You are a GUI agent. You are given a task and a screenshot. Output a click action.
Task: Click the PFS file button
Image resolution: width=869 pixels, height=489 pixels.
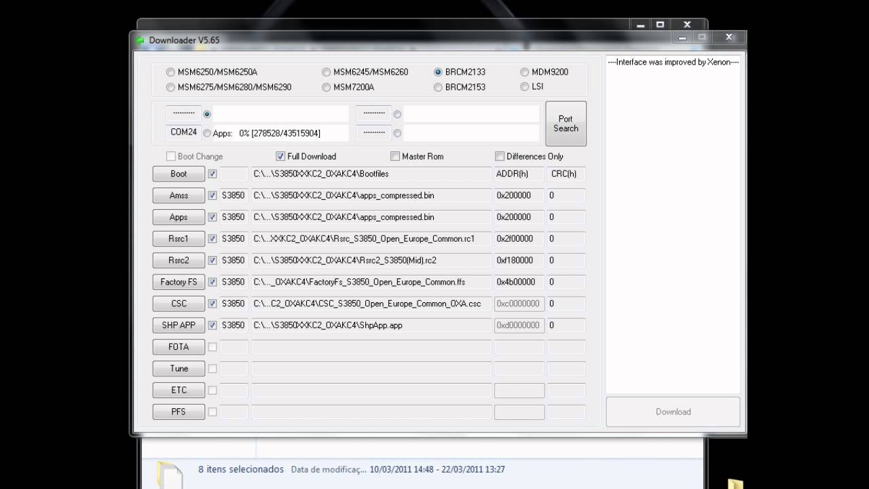(179, 412)
